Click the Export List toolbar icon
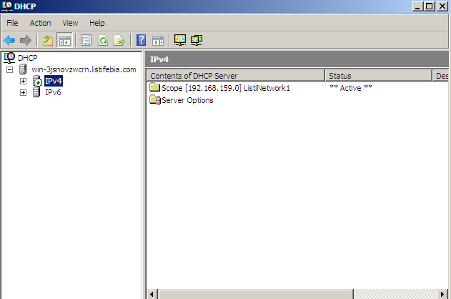451x299 pixels. pos(119,40)
